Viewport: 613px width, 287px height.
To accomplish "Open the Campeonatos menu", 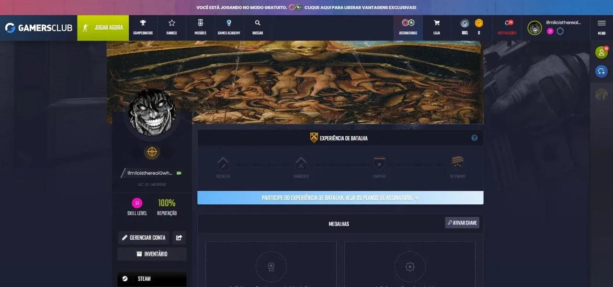I will coord(143,28).
